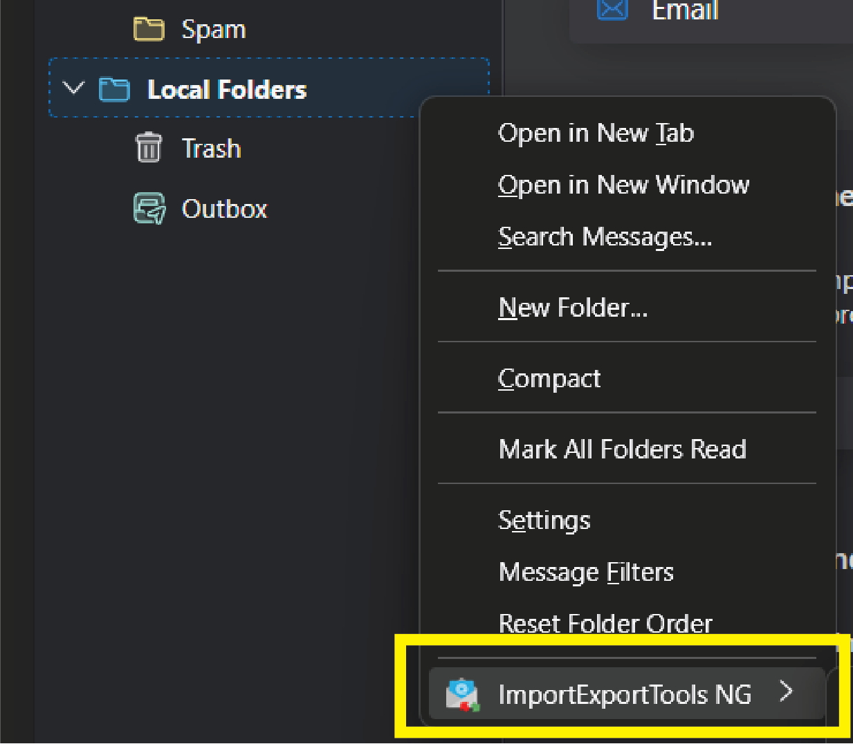
Task: Select the Outbox folder
Action: click(224, 208)
